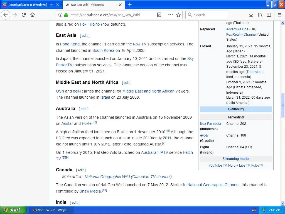Open page actions three-dots menu
The width and height of the screenshot is (285, 214).
coord(171,15)
